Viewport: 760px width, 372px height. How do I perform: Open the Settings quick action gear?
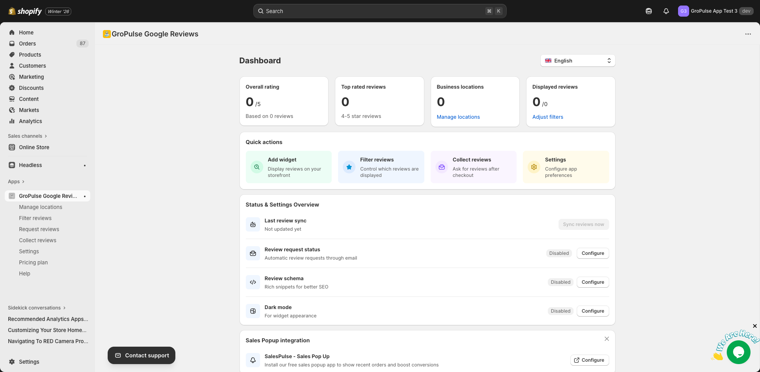pos(534,167)
